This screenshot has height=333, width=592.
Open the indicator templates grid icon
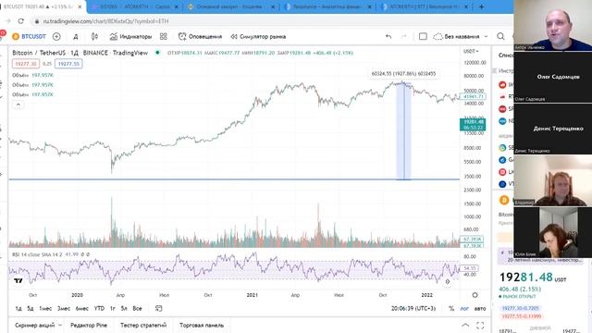tap(164, 37)
